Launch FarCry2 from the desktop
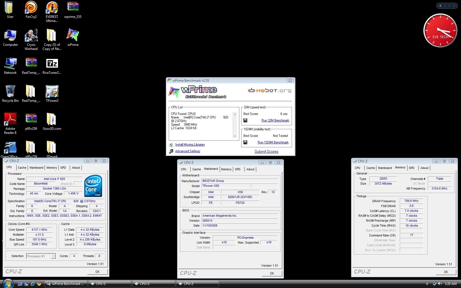The width and height of the screenshot is (461, 288). [x=31, y=10]
